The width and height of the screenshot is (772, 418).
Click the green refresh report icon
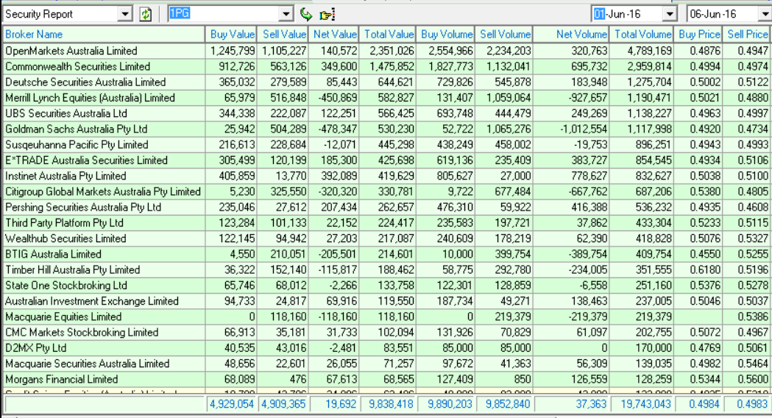[x=145, y=14]
